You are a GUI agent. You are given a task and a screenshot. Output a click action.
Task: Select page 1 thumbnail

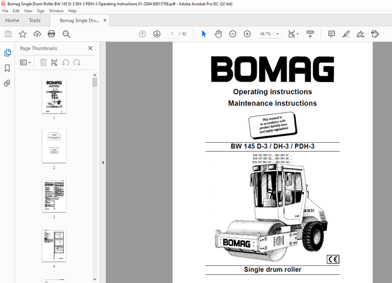[x=54, y=97]
